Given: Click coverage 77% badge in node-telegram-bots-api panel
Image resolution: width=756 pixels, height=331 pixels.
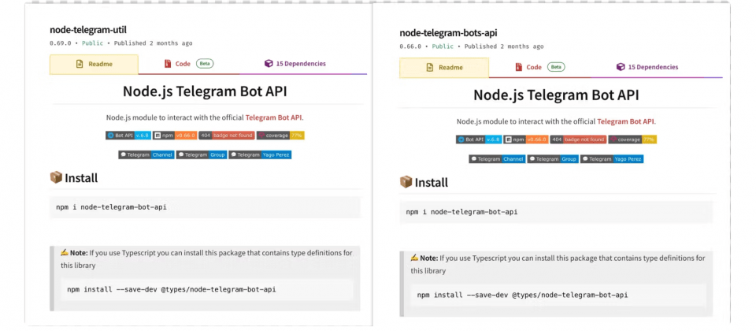Looking at the screenshot, I should 632,139.
